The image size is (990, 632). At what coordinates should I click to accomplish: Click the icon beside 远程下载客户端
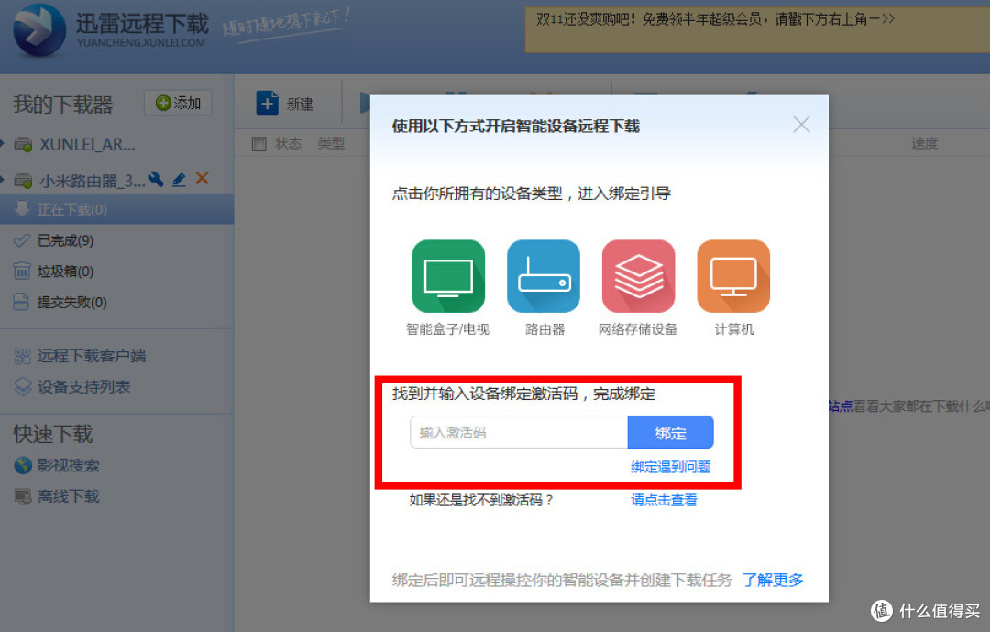click(x=22, y=356)
